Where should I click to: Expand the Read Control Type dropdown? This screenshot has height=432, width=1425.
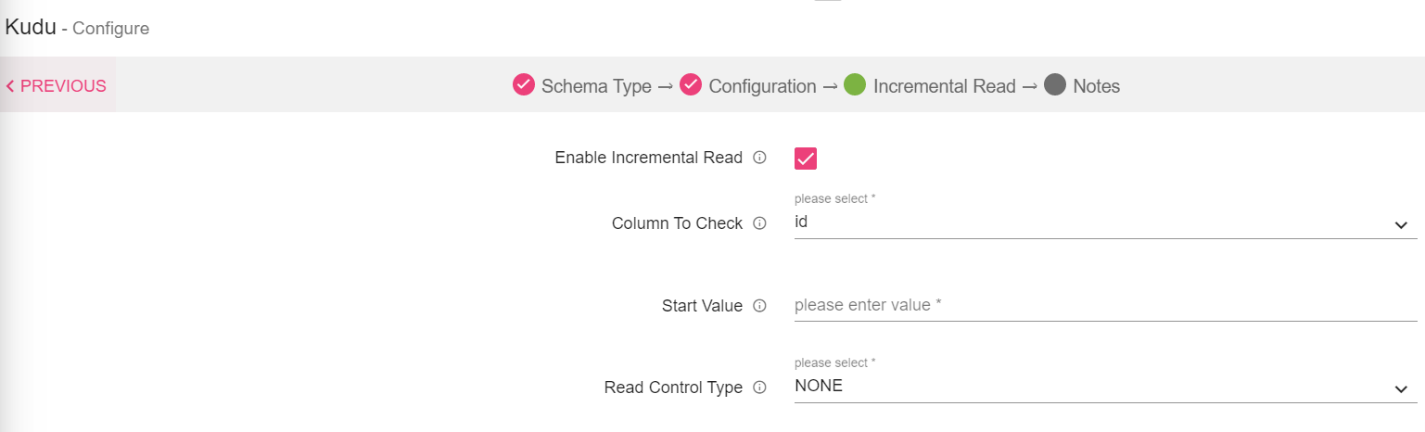click(x=1094, y=387)
